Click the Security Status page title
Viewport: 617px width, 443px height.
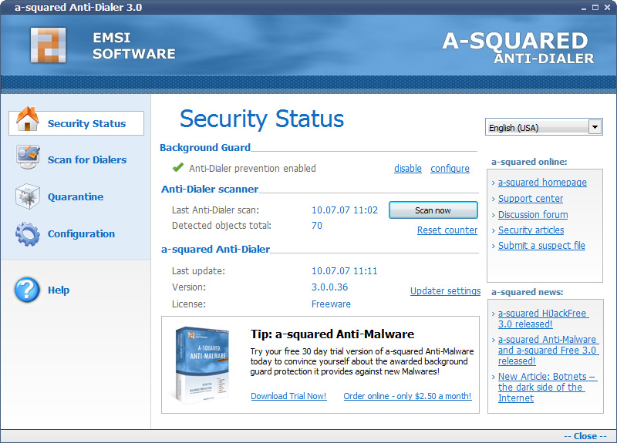point(261,119)
